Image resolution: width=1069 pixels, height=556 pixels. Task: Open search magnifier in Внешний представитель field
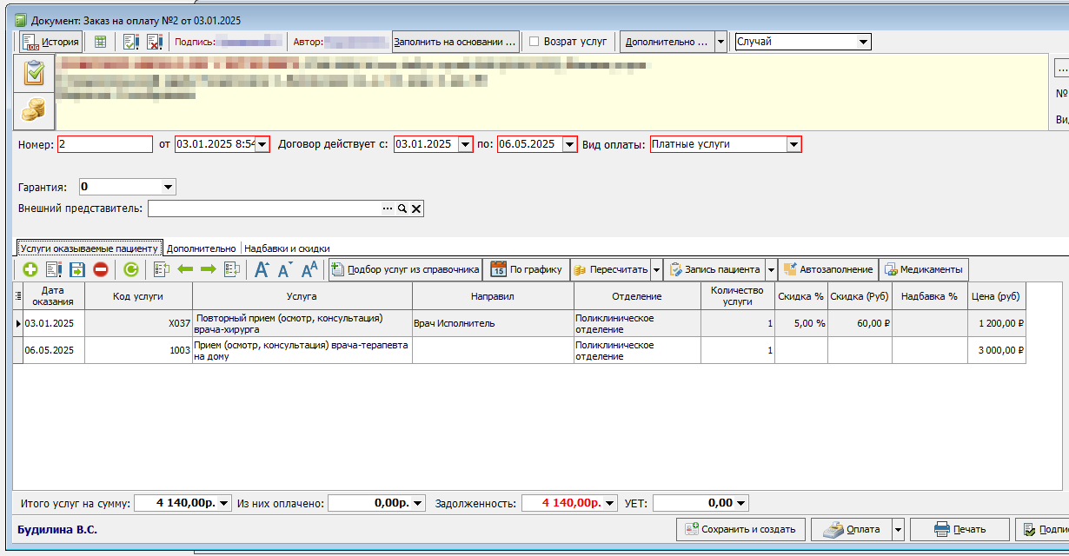coord(402,208)
